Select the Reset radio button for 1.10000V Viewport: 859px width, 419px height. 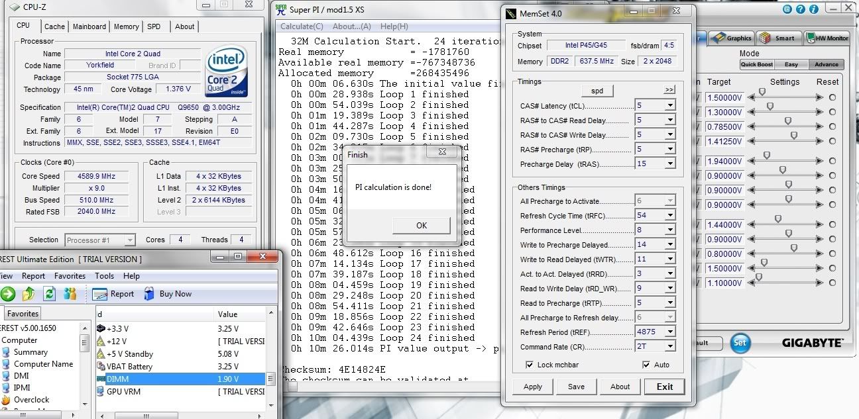point(832,283)
